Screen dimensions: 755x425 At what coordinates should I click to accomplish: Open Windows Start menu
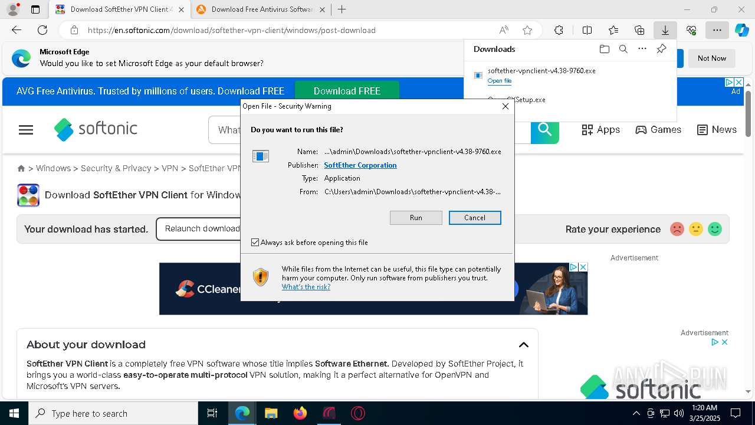click(14, 413)
